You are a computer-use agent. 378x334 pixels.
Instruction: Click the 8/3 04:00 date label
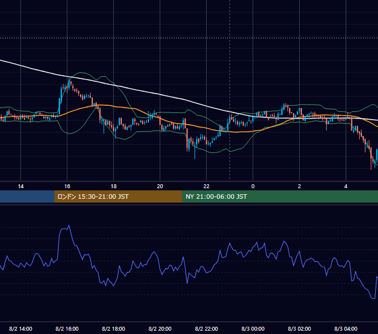click(346, 328)
